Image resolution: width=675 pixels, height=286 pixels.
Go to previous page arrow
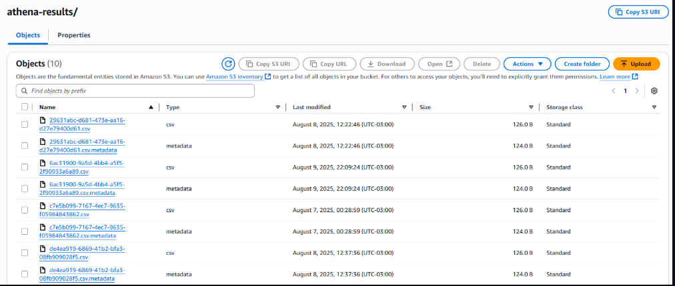[x=613, y=90]
